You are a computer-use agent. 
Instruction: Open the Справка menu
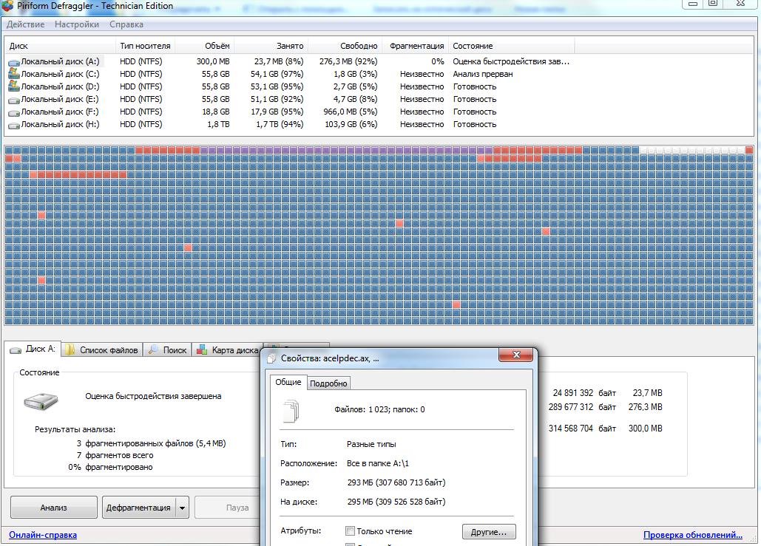tap(126, 24)
